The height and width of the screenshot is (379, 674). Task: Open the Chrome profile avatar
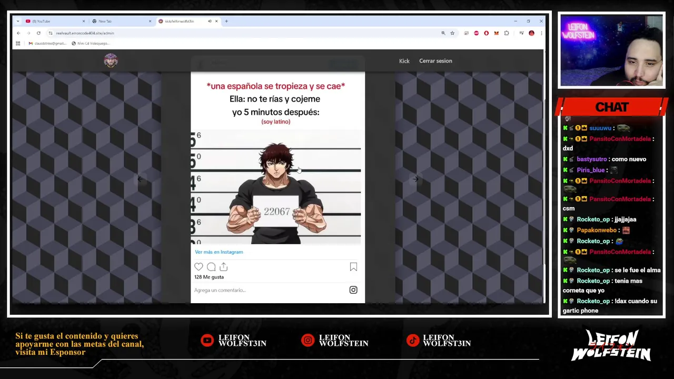click(x=531, y=33)
